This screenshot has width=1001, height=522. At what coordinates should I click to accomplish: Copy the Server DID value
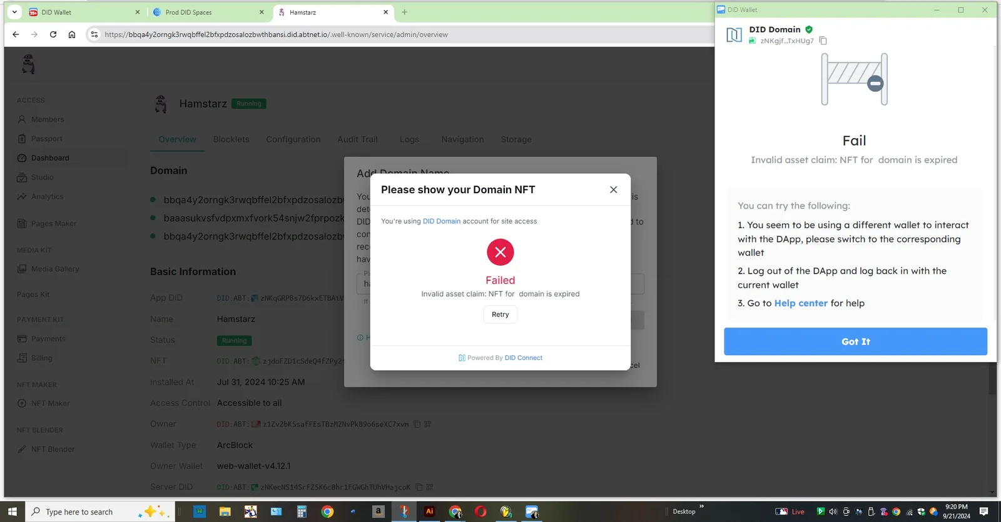pyautogui.click(x=419, y=487)
